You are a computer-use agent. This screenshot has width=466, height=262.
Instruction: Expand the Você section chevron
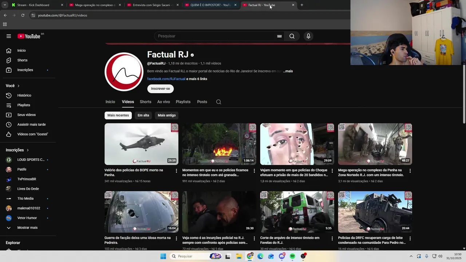point(19,86)
